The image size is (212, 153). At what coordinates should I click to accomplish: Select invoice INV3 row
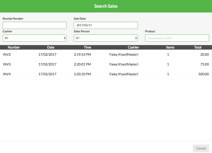(x=106, y=64)
